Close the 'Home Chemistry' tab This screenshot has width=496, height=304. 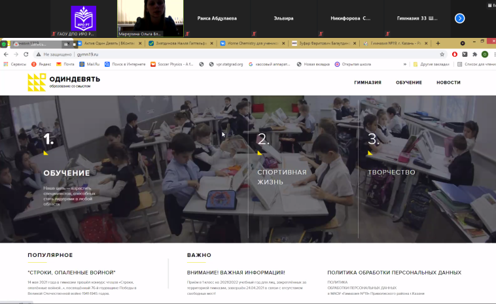point(283,43)
